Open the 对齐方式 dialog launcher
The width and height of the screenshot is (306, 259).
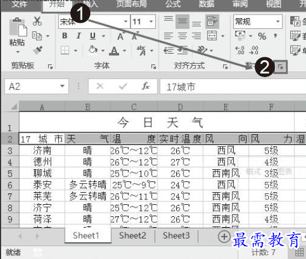pyautogui.click(x=225, y=66)
